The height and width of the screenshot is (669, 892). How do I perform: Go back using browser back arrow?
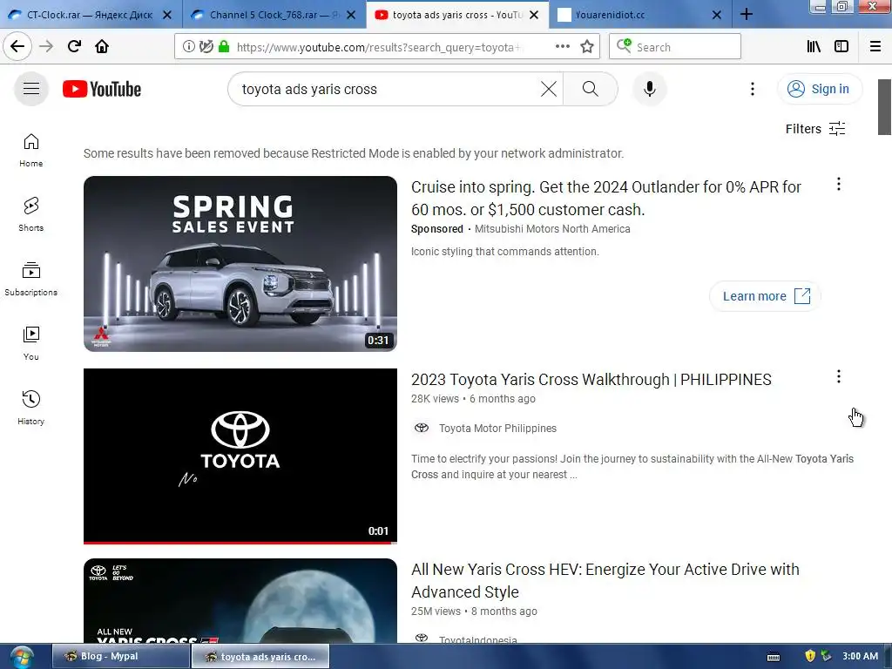[17, 46]
